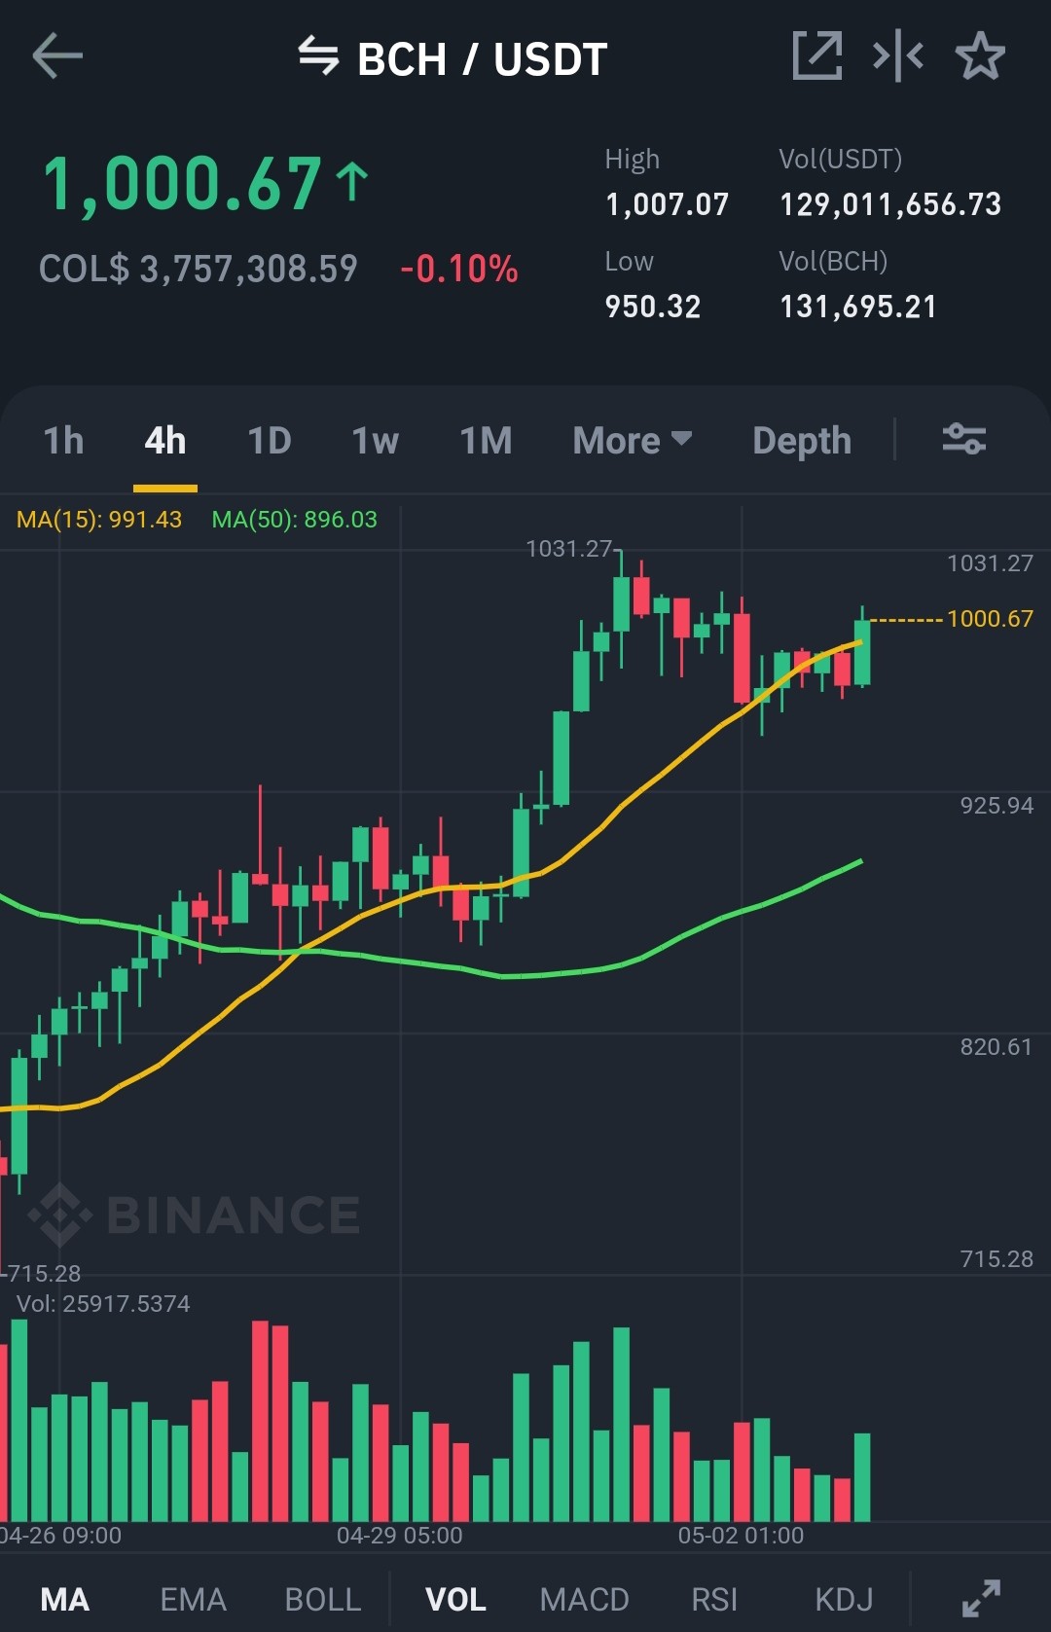The image size is (1051, 1632).
Task: Toggle the EMA indicator
Action: [x=193, y=1599]
